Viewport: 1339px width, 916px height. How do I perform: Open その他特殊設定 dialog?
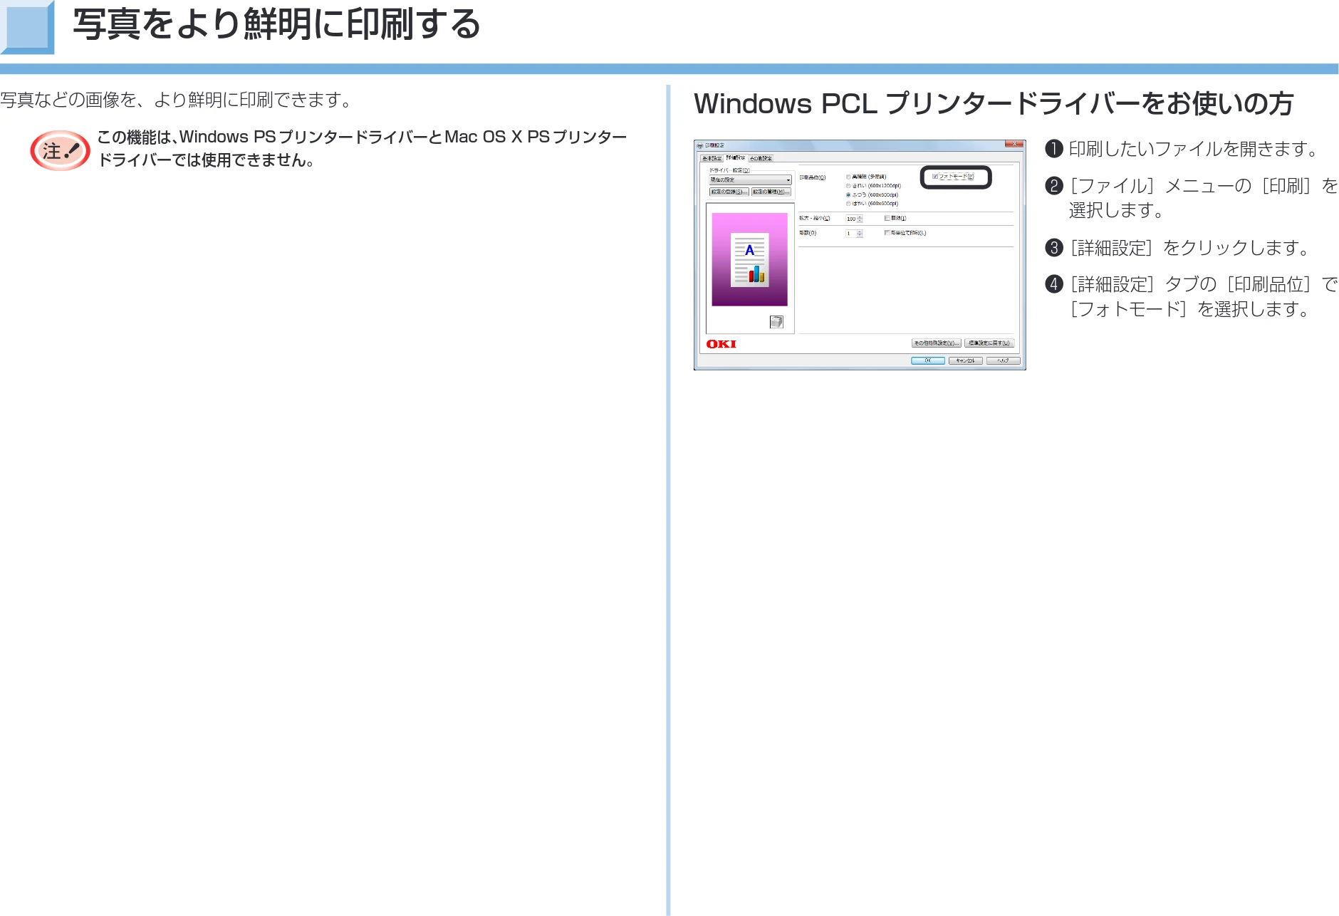937,343
